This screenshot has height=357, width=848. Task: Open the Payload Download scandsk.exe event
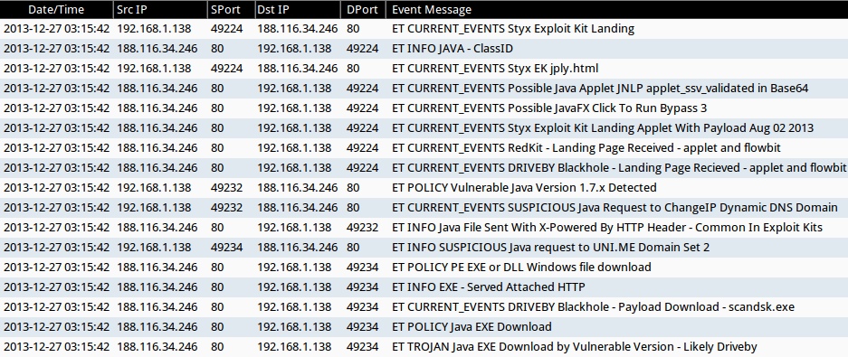[424, 307]
